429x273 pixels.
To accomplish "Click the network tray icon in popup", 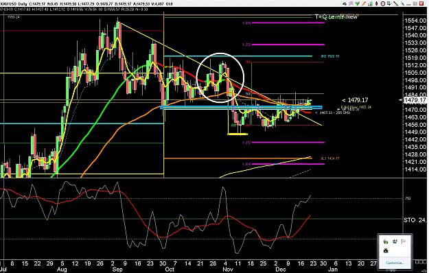I will click(395, 241).
